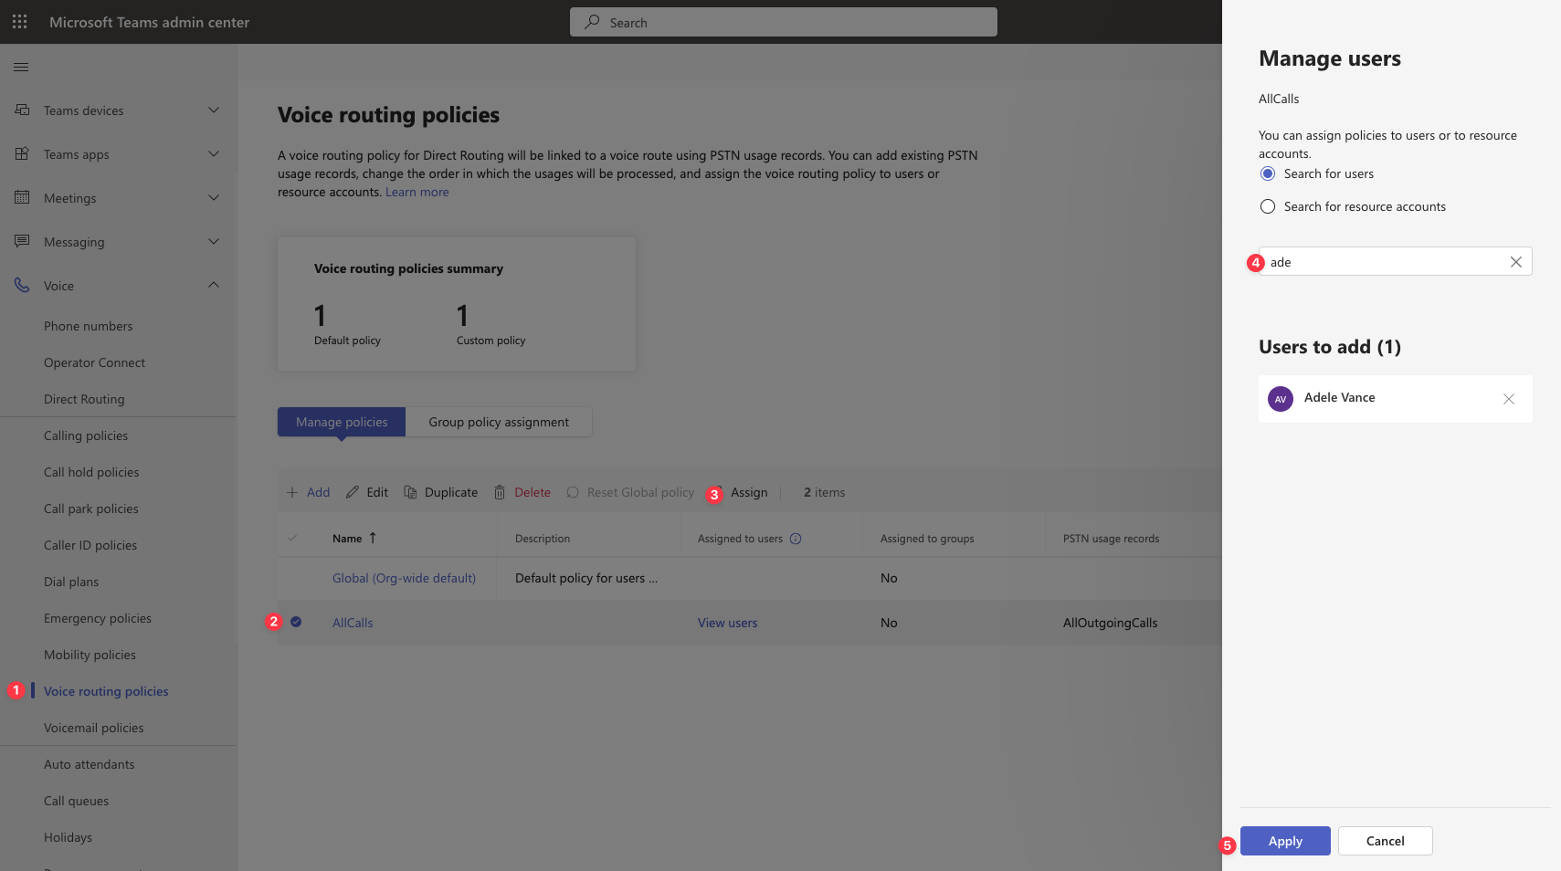Click the Name column sort arrow

click(373, 538)
